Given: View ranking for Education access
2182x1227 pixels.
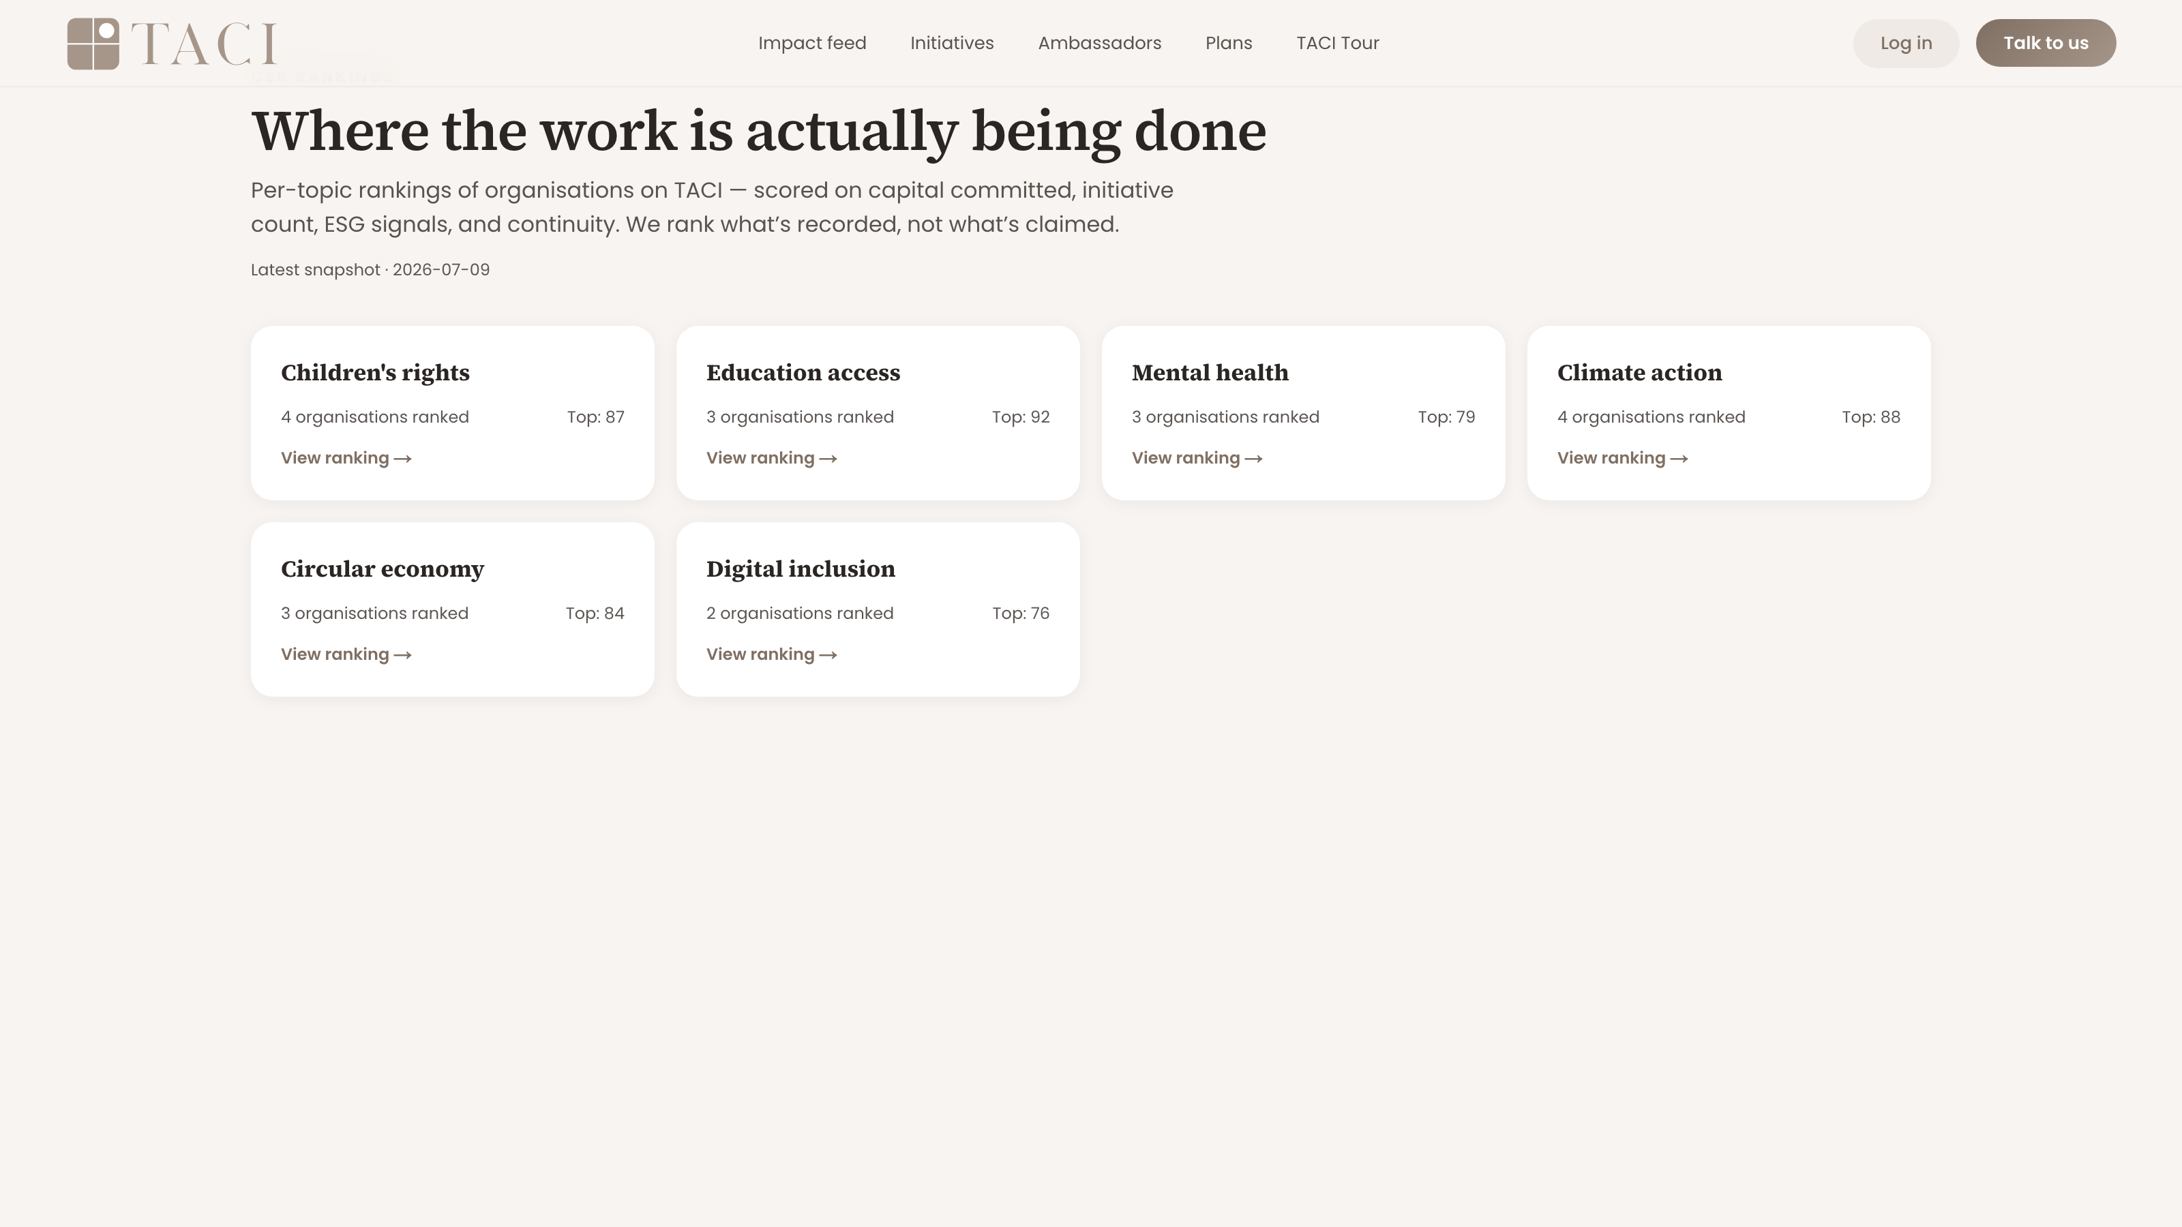Looking at the screenshot, I should pyautogui.click(x=772, y=458).
